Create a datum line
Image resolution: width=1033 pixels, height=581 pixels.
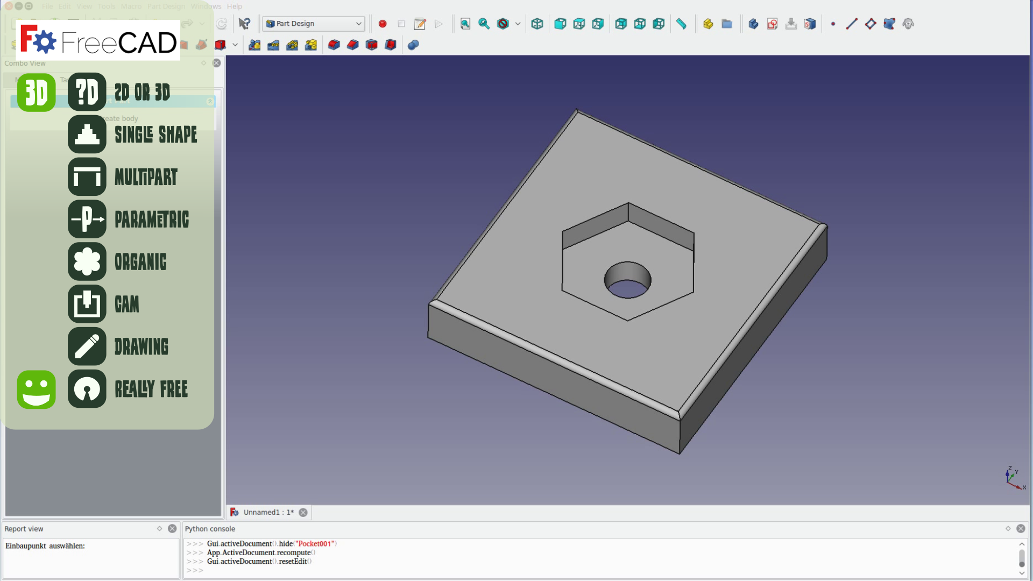[852, 24]
